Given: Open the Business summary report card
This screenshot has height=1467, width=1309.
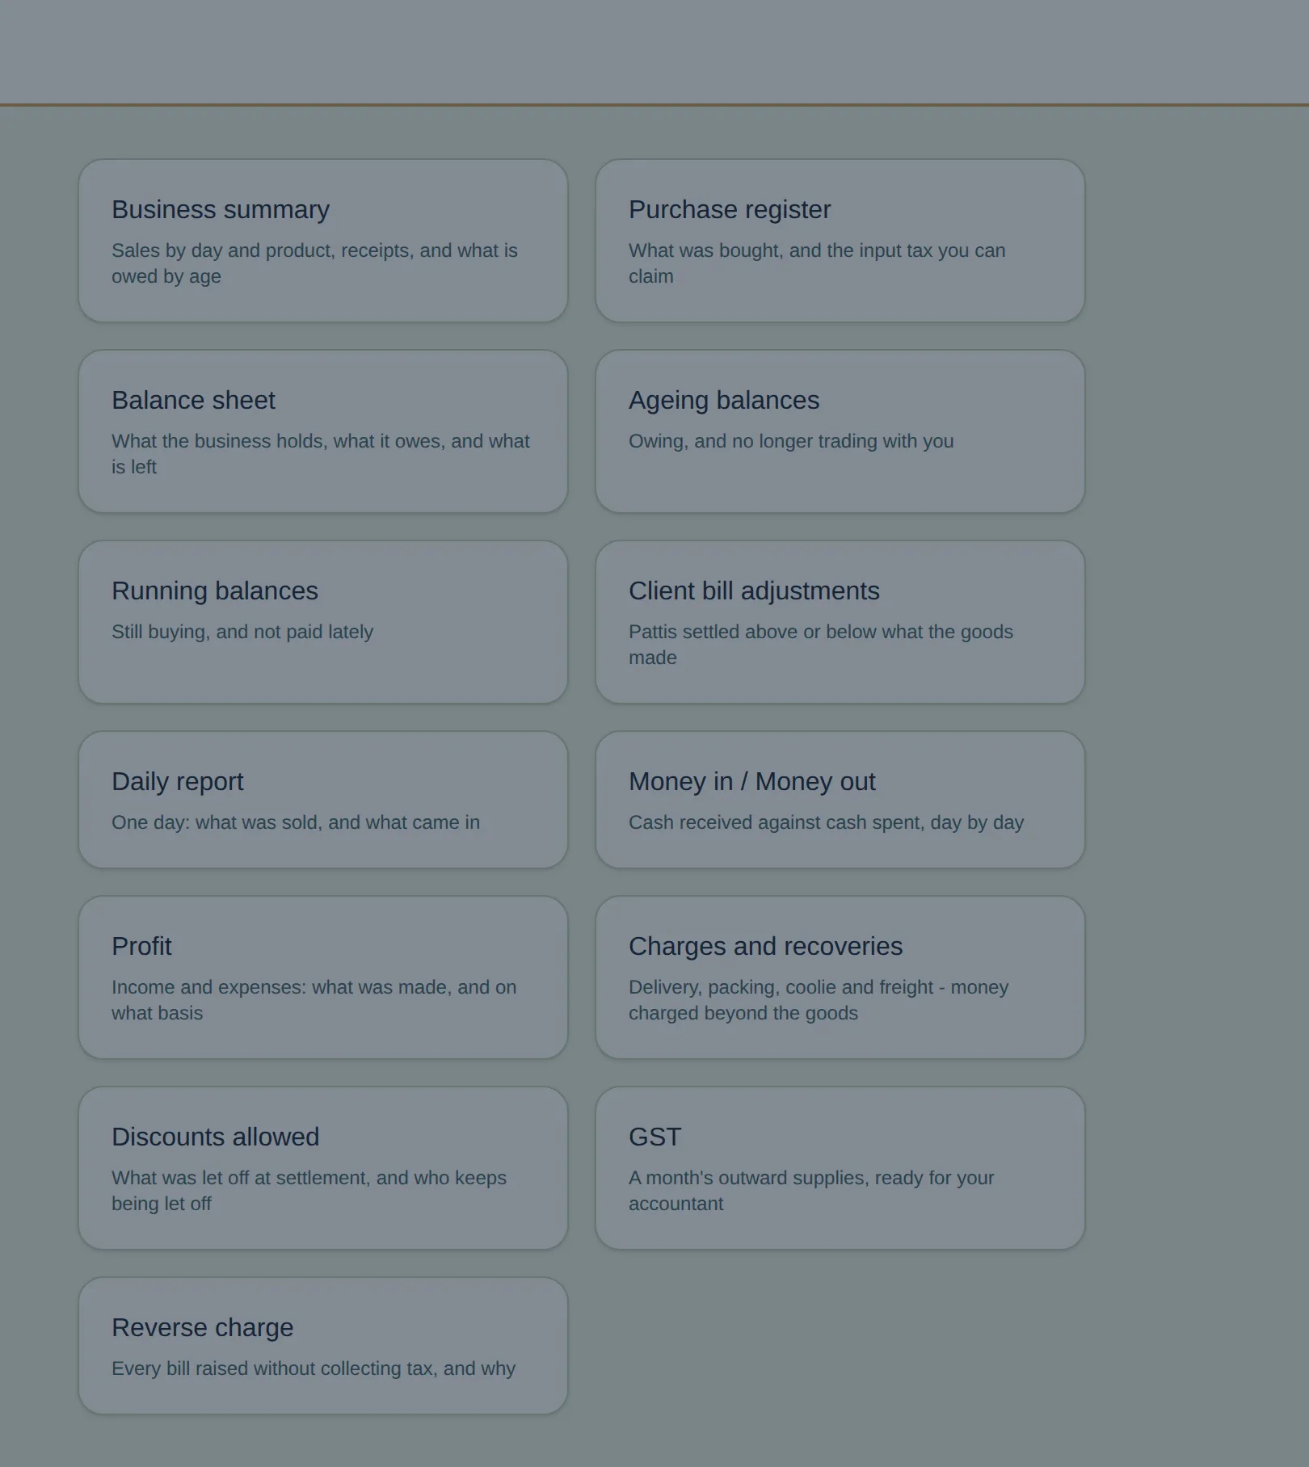Looking at the screenshot, I should click(323, 241).
